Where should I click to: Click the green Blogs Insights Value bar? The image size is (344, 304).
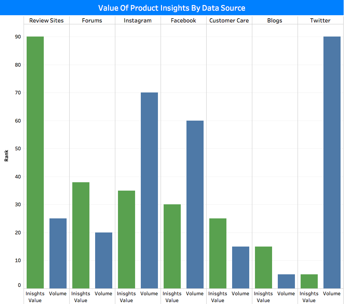point(263,267)
